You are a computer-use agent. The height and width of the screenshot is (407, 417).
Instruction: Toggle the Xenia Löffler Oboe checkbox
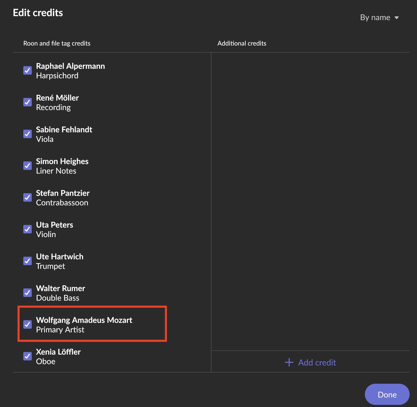coord(28,356)
